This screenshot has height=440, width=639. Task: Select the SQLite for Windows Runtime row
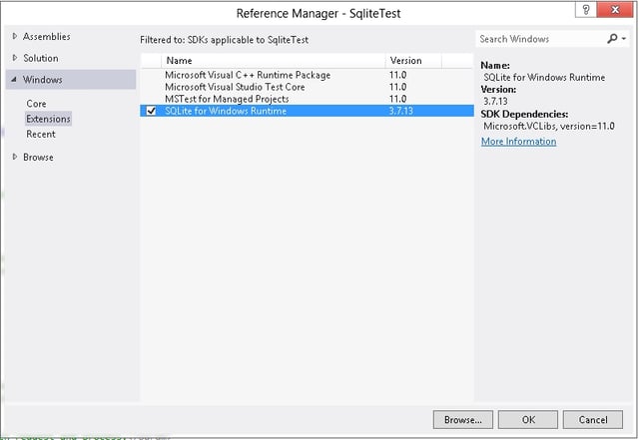(x=307, y=111)
